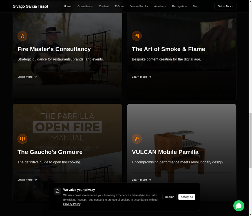Click the flame icon above Fire Master's Consultancy

(x=22, y=36)
